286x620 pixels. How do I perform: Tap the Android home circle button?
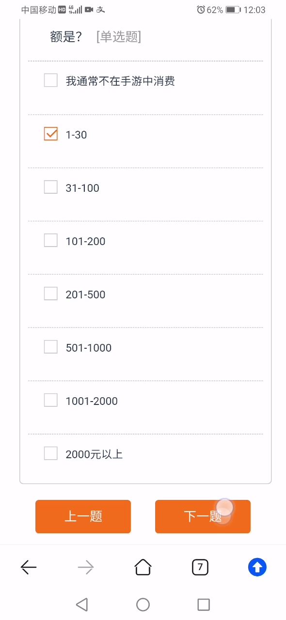coord(143,604)
